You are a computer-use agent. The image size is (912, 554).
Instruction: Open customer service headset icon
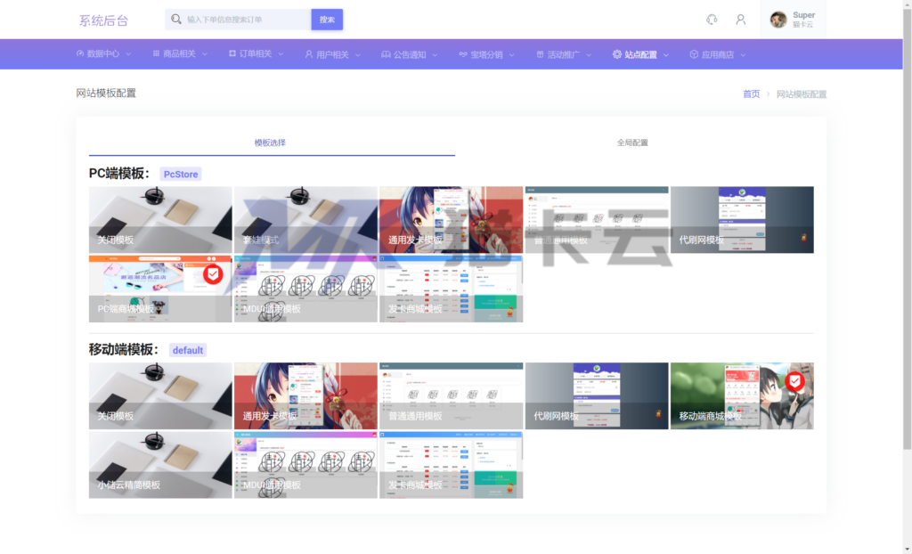(712, 20)
